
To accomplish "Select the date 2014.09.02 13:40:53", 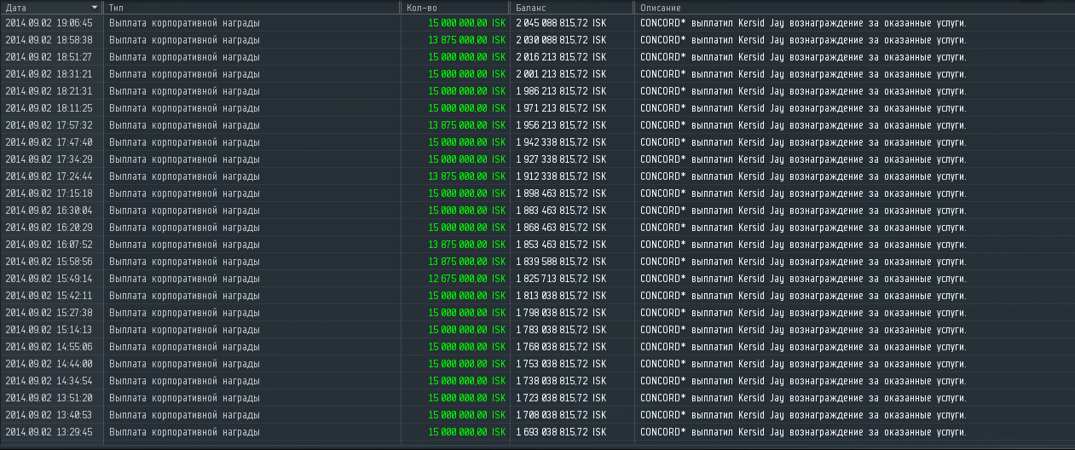I will click(49, 415).
